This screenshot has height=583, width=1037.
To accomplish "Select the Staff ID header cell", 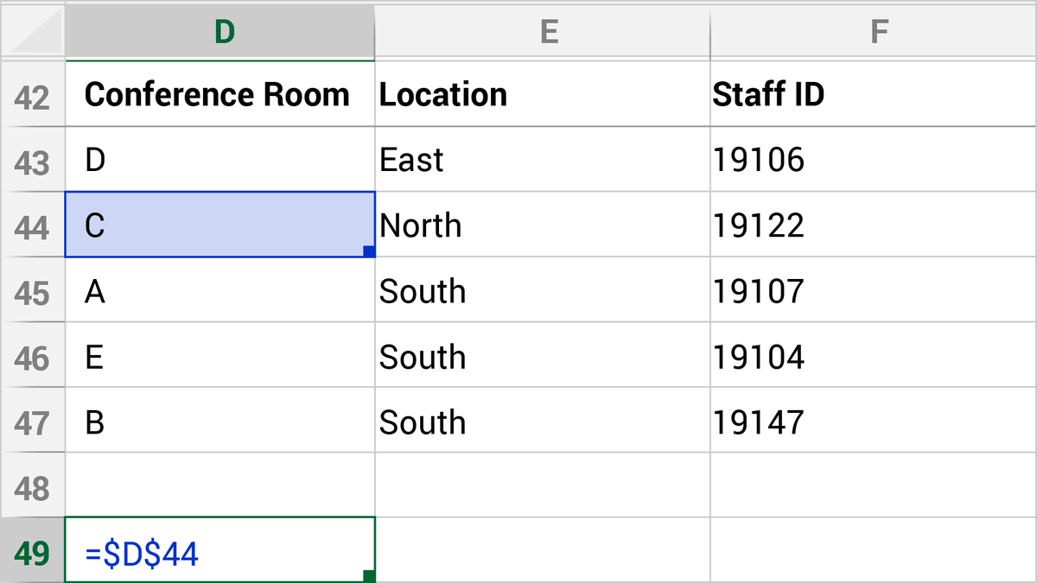I will (x=873, y=95).
